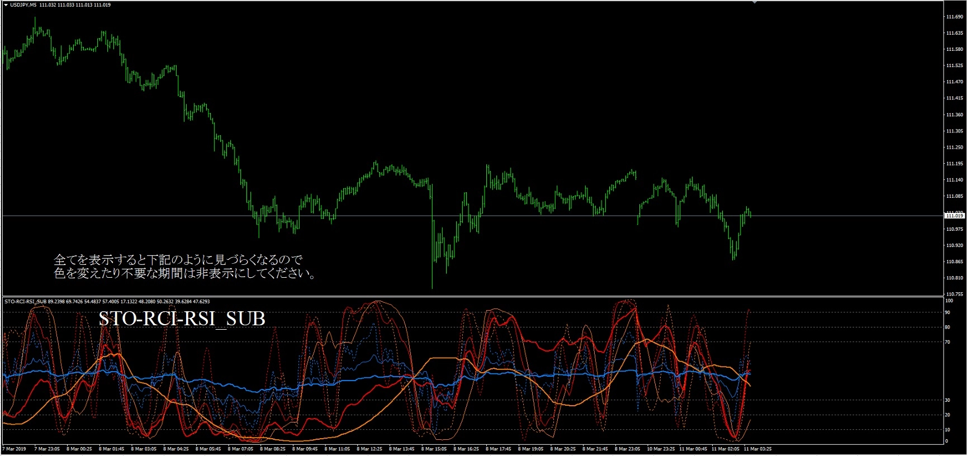Screen dimensions: 967x456
Task: Select the Japanese annotation line starting 色を変えたり
Action: click(x=186, y=273)
